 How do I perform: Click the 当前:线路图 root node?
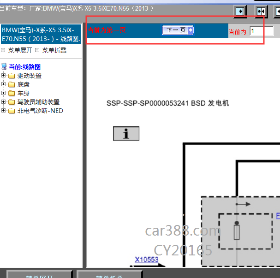24,67
